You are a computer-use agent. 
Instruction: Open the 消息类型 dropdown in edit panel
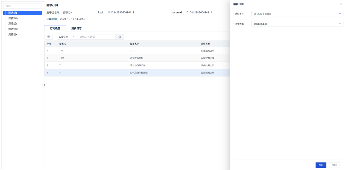297,24
